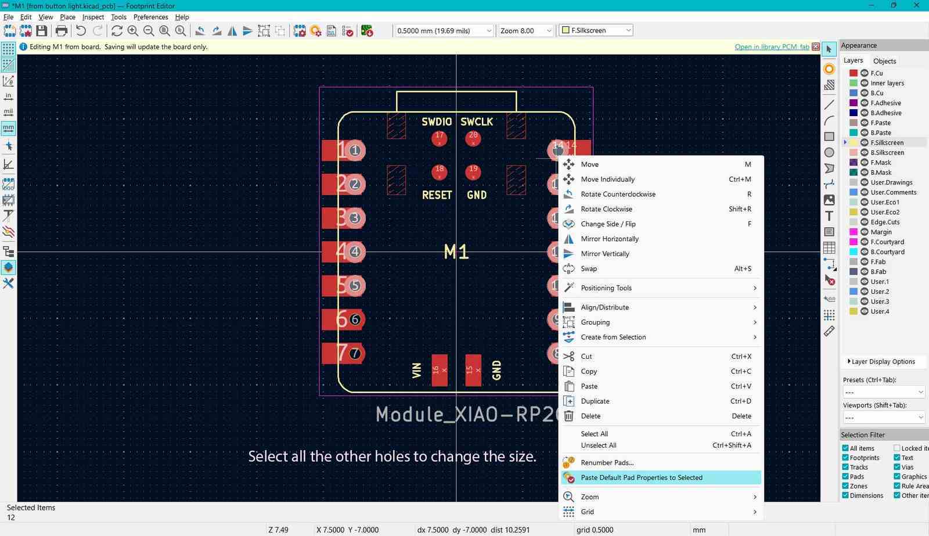Screen dimensions: 929x536
Task: Open the active layer dropdown showing F.Silkscreen
Action: pos(628,30)
